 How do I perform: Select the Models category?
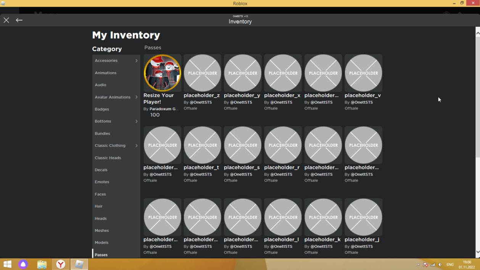coord(116,243)
